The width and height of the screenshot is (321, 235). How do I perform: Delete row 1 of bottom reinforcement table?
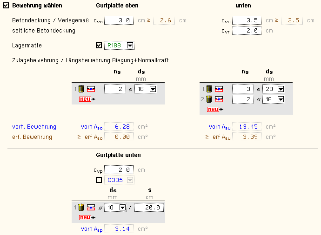pyautogui.click(x=209, y=89)
